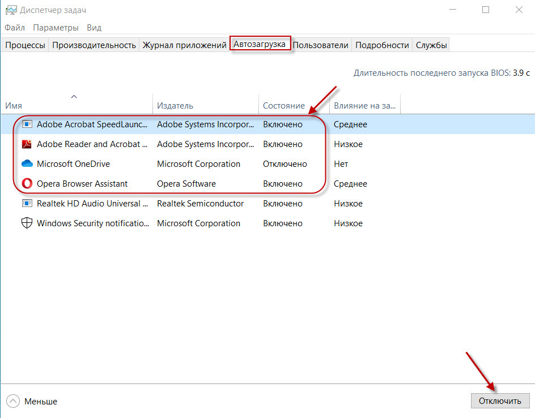The width and height of the screenshot is (535, 418).
Task: Click the Меньше label link
Action: (x=41, y=401)
